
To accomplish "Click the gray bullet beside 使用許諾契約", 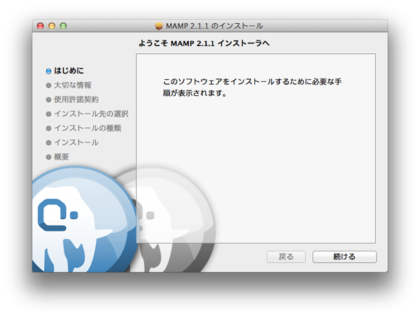I will pyautogui.click(x=48, y=100).
